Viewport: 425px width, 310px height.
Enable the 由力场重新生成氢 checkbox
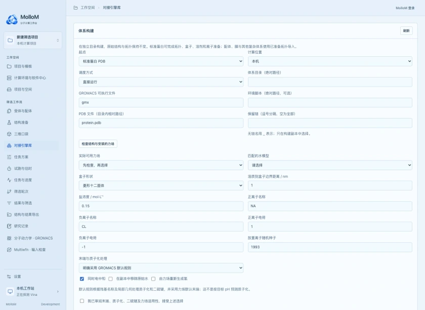pos(153,279)
